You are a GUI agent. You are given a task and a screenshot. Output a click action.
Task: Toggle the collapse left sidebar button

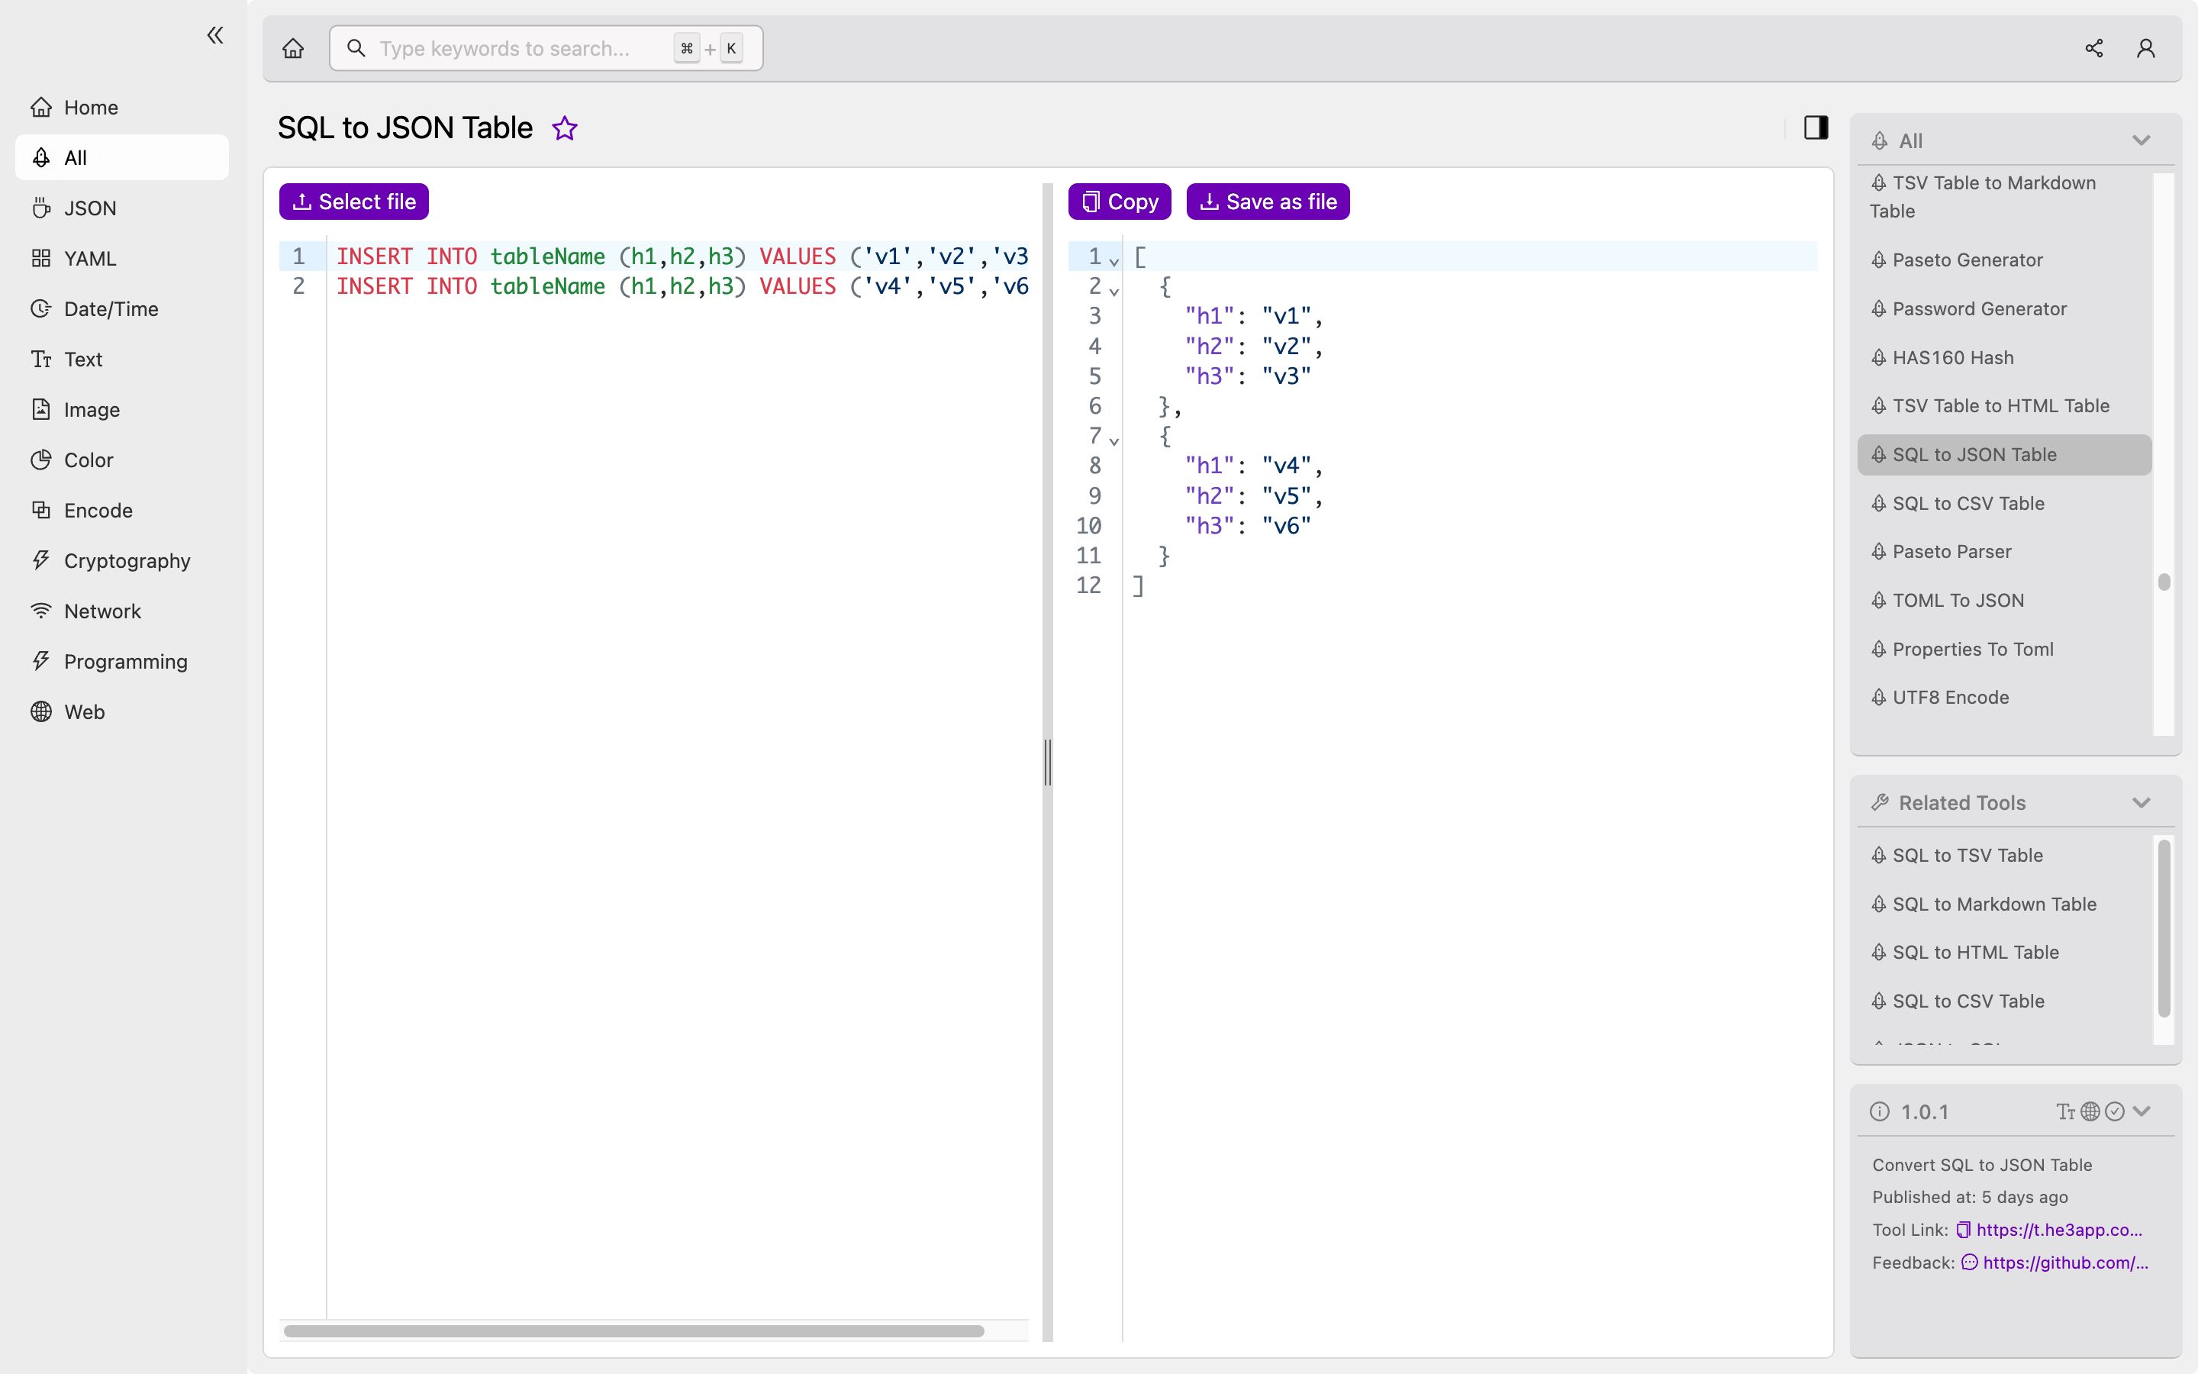pyautogui.click(x=215, y=35)
